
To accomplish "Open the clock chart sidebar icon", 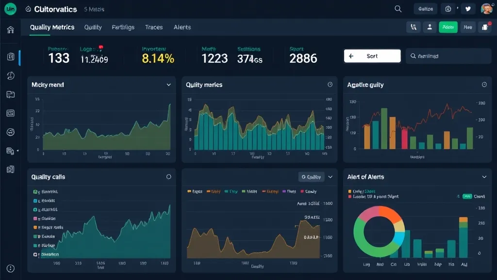I will [11, 75].
